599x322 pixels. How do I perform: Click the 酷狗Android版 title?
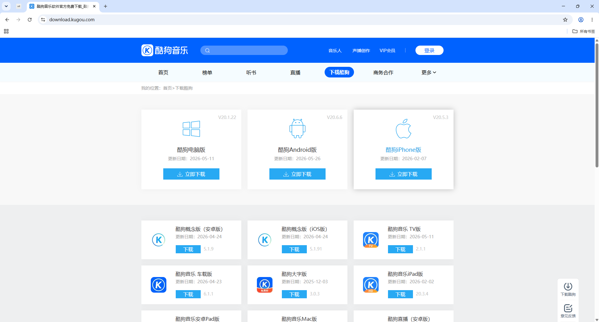point(297,150)
